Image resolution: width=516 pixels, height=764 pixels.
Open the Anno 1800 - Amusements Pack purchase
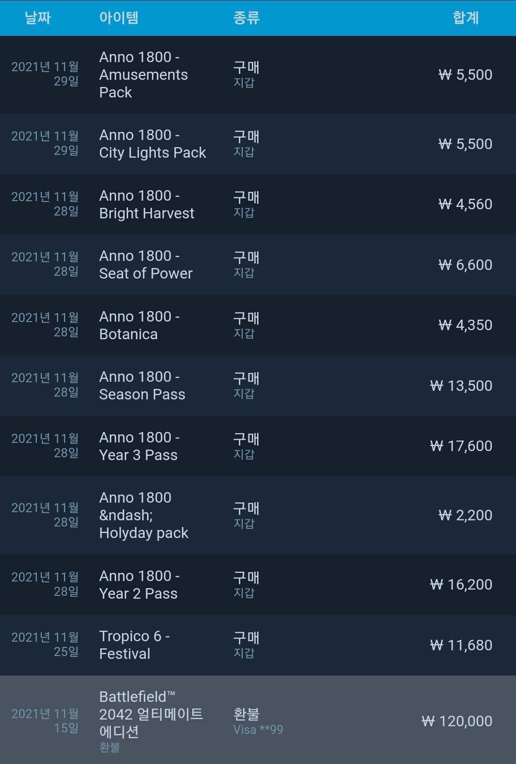point(143,75)
